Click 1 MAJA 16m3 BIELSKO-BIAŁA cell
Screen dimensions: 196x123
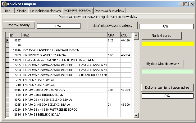(65, 95)
